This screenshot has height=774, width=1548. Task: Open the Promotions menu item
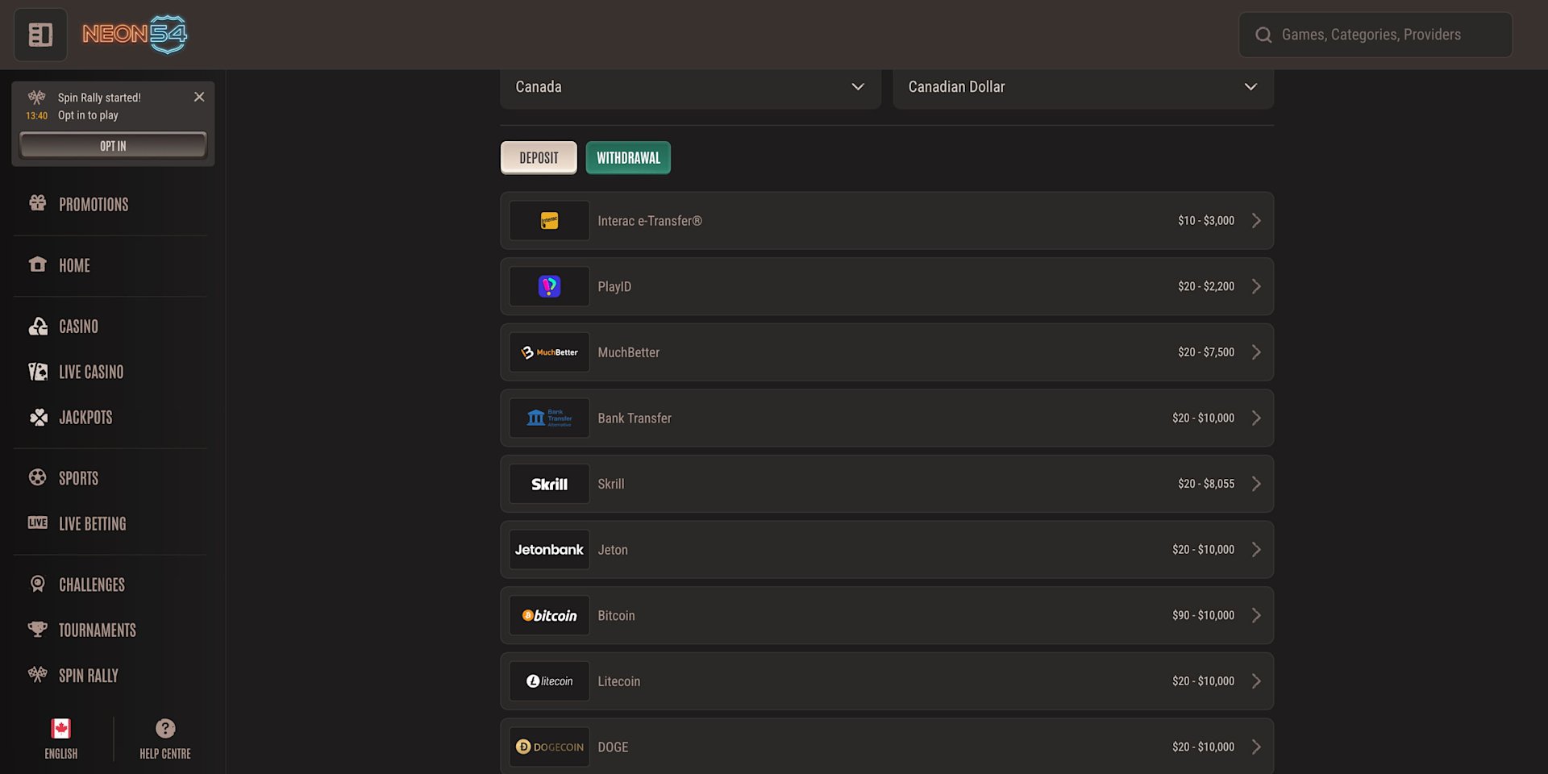pyautogui.click(x=94, y=205)
